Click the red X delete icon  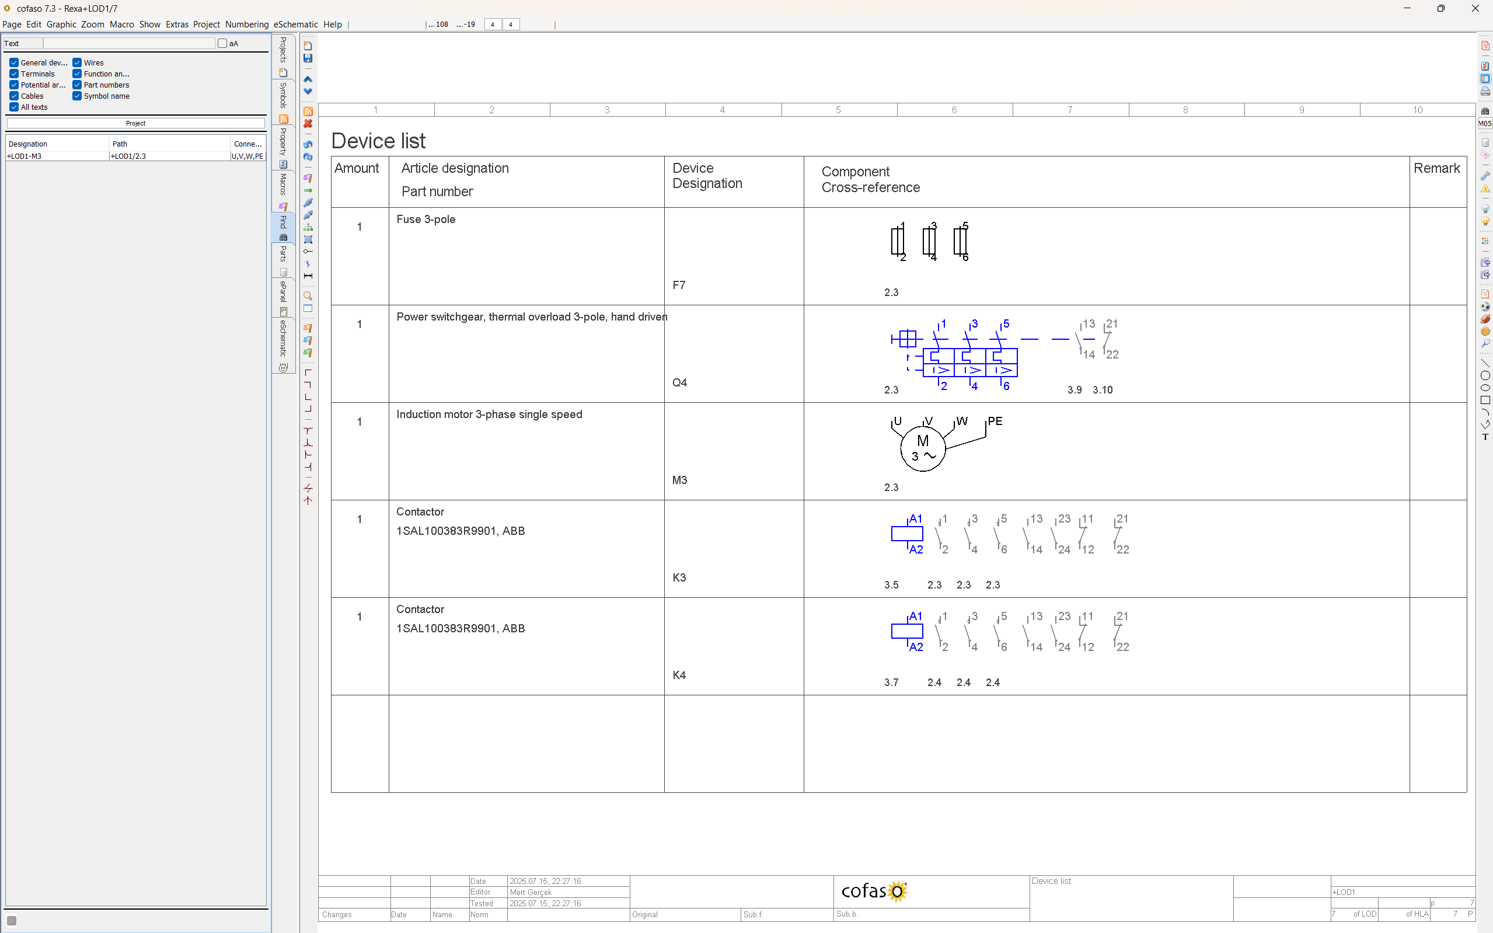tap(308, 123)
